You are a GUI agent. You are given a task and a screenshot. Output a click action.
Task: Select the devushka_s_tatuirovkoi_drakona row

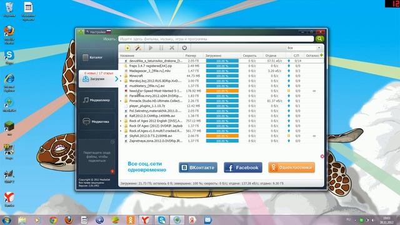point(221,61)
